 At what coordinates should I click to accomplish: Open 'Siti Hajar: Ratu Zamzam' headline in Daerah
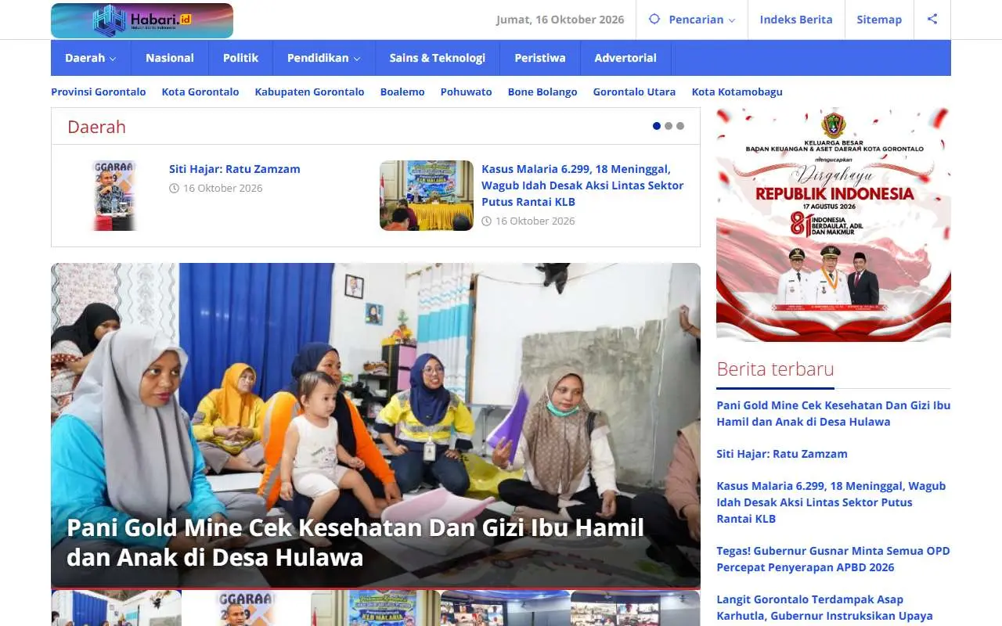(235, 169)
